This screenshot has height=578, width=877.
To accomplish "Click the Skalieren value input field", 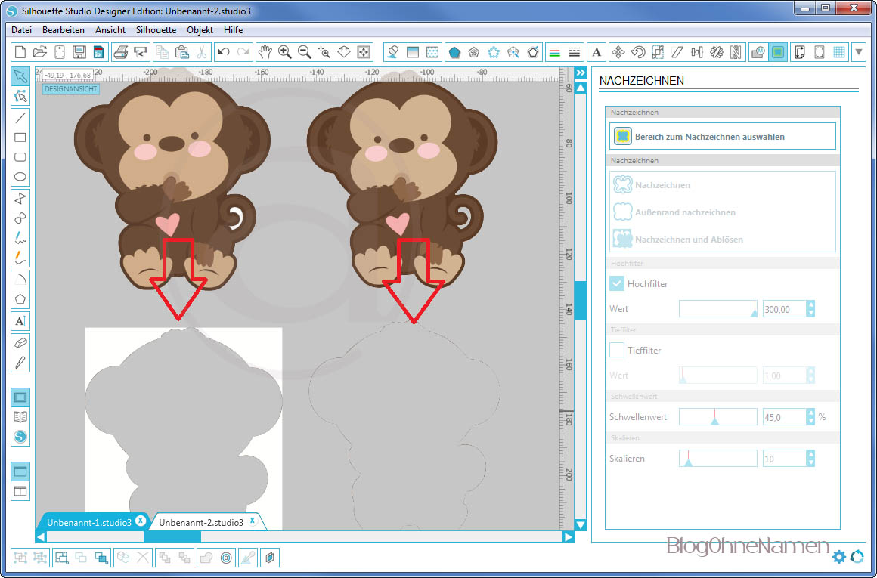I will 784,459.
